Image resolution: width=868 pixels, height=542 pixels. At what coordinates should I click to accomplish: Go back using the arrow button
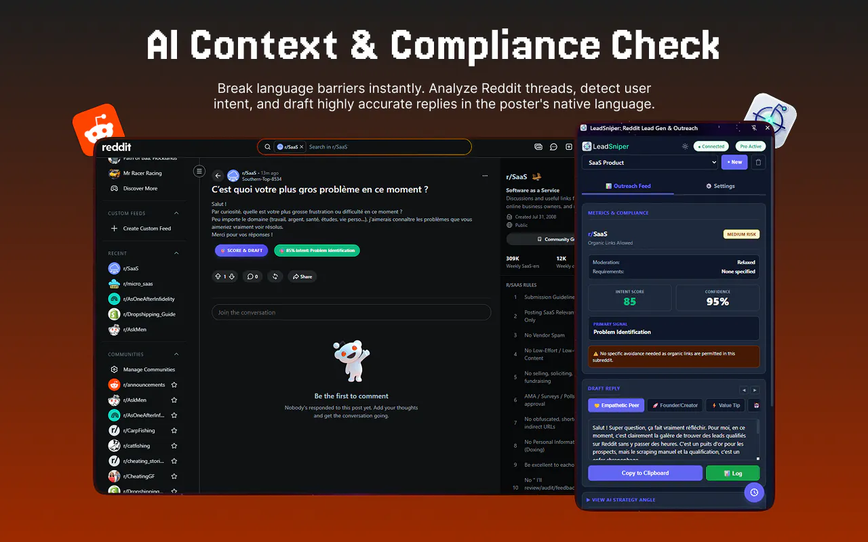(x=218, y=175)
